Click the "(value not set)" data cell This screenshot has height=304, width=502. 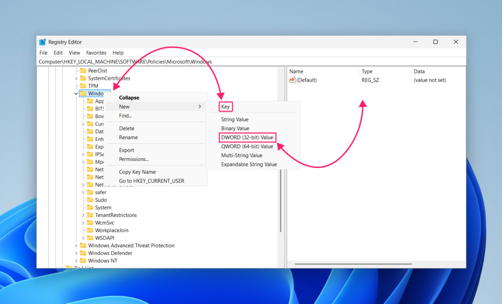pyautogui.click(x=429, y=80)
